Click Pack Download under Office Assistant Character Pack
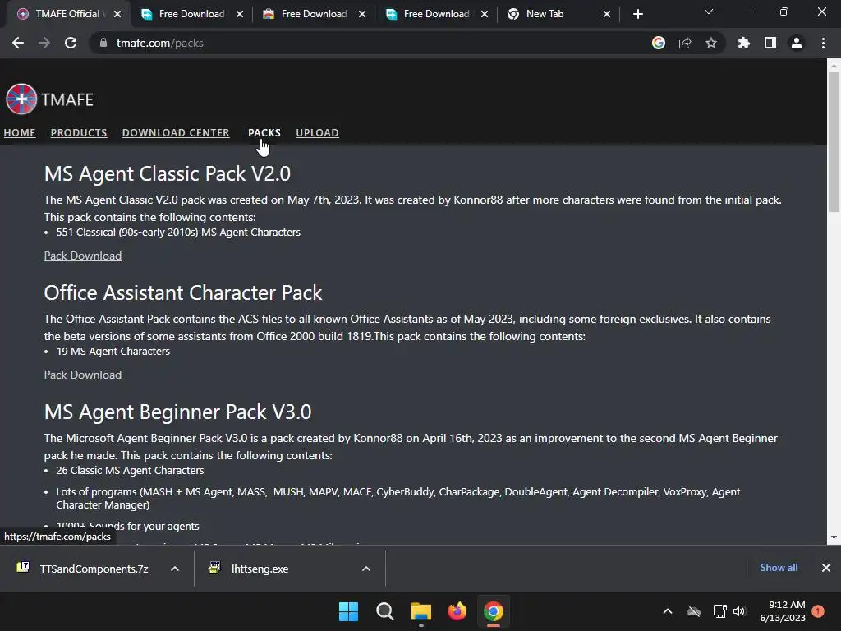The height and width of the screenshot is (631, 841). 83,375
